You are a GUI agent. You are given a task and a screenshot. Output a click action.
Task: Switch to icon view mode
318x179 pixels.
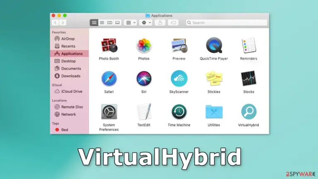coord(94,22)
